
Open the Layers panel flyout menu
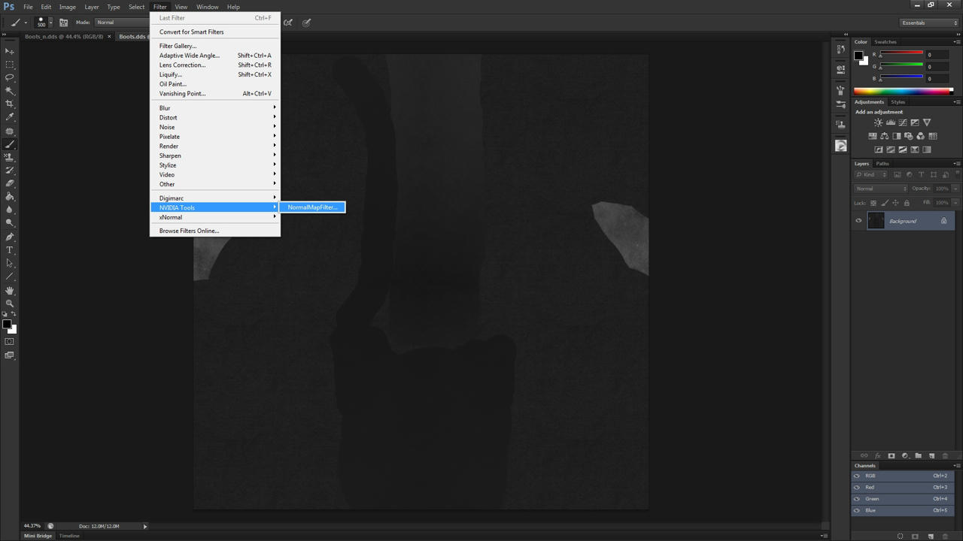pyautogui.click(x=956, y=164)
